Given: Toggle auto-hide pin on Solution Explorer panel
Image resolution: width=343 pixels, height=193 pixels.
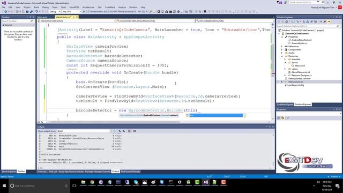Looking at the screenshot, I should point(337,17).
